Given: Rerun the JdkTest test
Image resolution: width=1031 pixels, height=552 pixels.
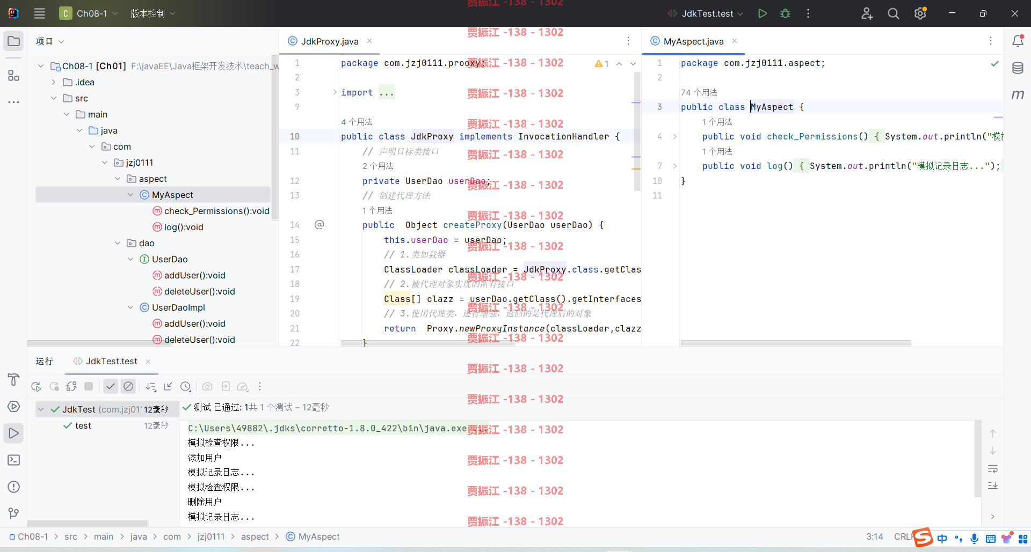Looking at the screenshot, I should point(36,386).
